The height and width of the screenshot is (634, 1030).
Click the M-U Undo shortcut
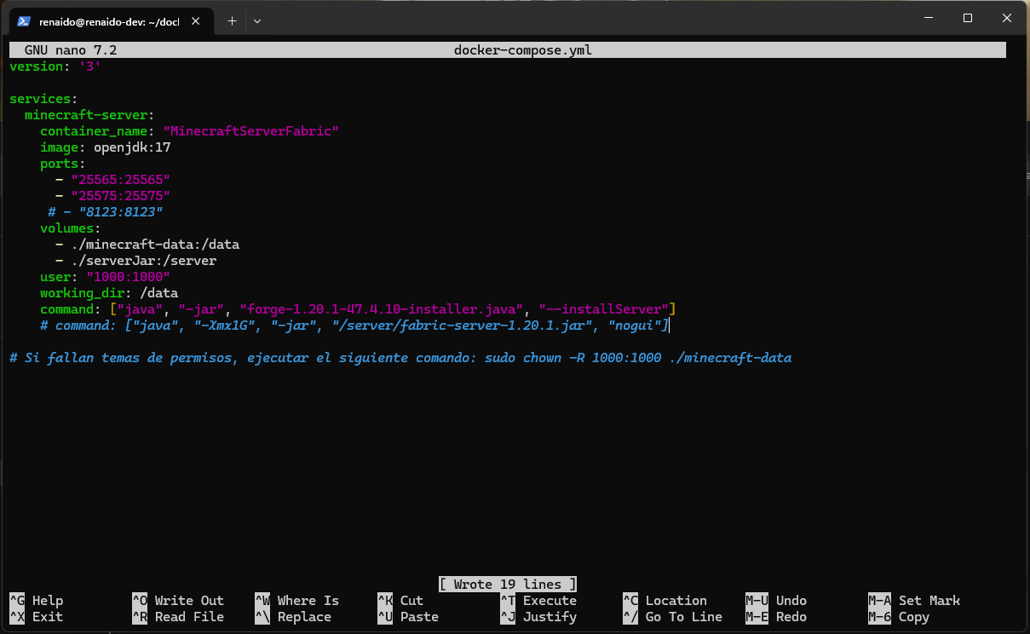coord(776,601)
